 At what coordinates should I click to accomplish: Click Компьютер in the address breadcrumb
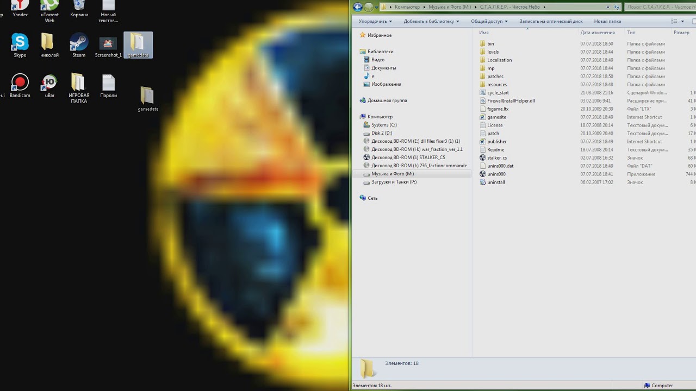[x=407, y=7]
